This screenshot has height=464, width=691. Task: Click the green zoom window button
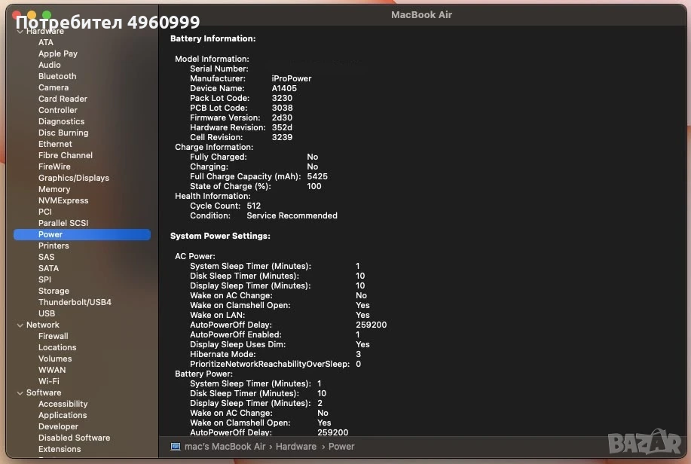click(47, 15)
